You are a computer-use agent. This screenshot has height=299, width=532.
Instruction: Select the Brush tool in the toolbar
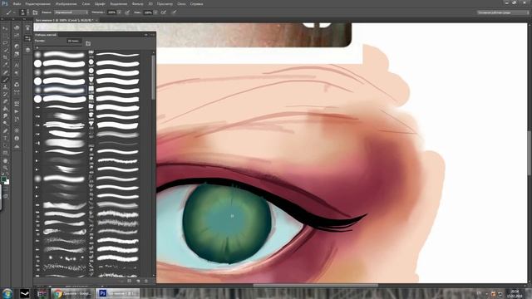6,80
